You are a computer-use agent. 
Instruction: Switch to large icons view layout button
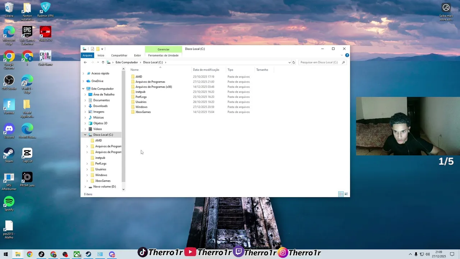coord(346,194)
